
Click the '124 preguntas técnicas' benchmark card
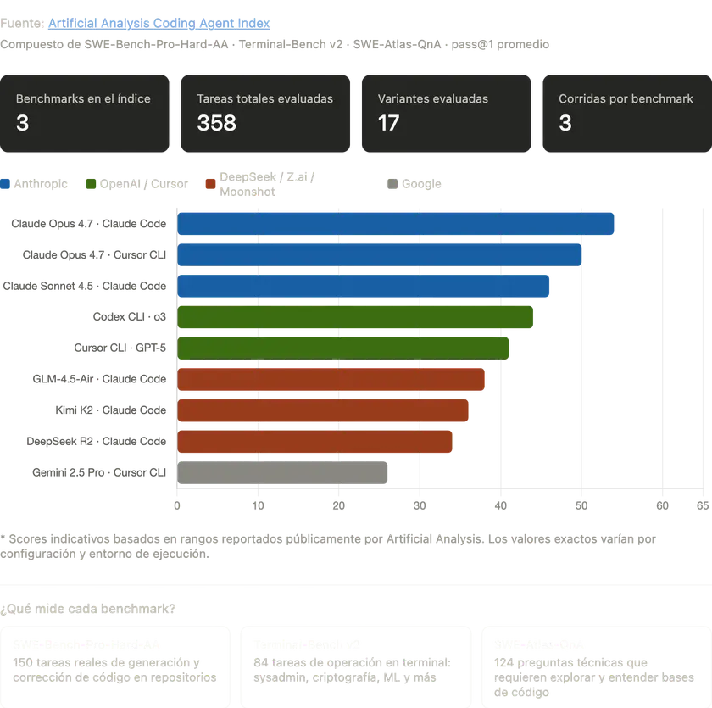[x=597, y=666]
